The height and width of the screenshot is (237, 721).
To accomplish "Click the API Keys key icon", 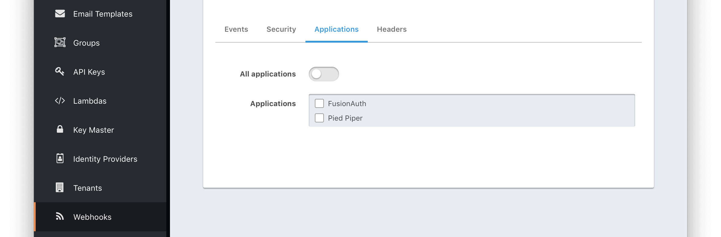I will click(60, 71).
